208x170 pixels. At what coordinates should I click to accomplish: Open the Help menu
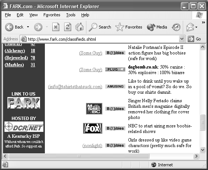(85, 15)
